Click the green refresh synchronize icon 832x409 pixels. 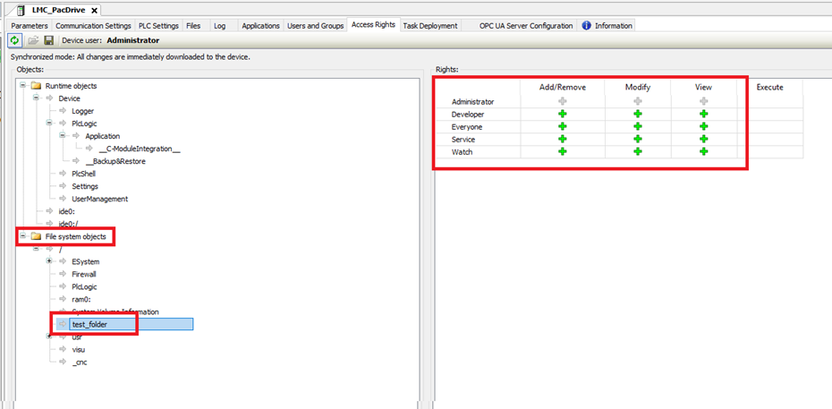(x=15, y=40)
